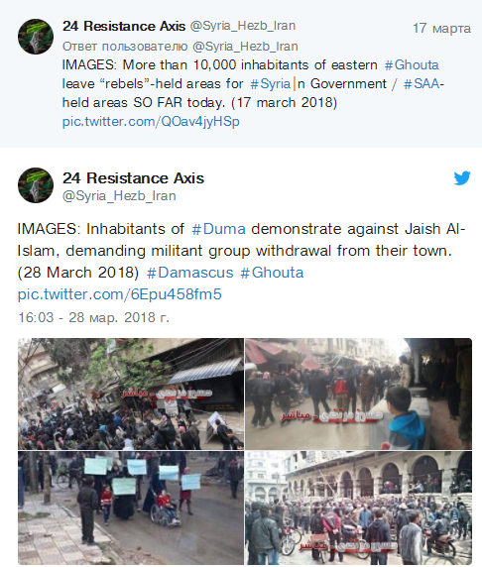Click the '16:03 - 28 мар. 2018 г.' timestamp

coord(93,317)
